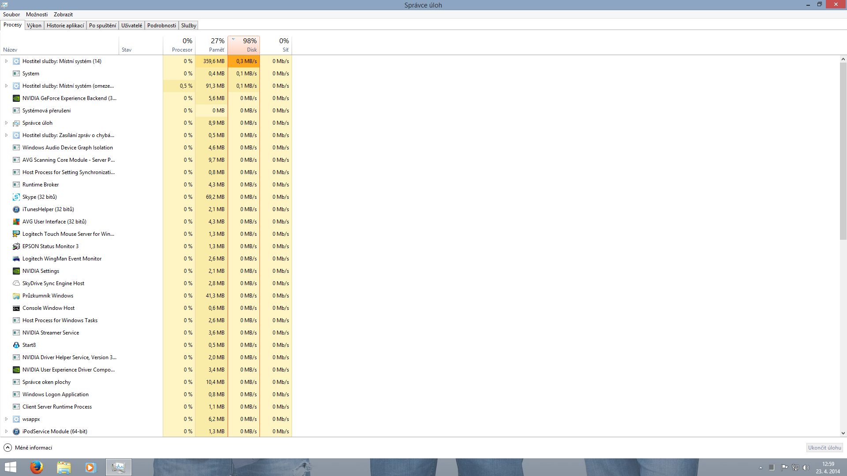Sort by the Název column header

pos(60,45)
